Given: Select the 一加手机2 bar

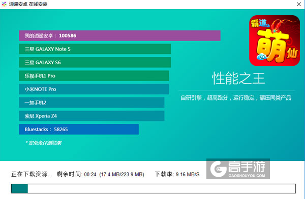Looking at the screenshot, I should [91, 102].
